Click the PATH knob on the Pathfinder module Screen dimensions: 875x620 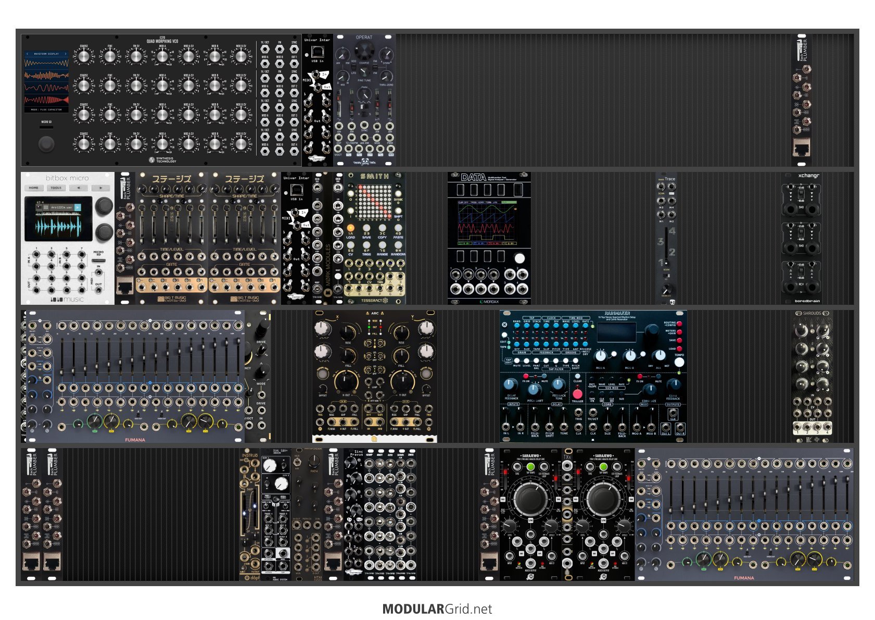(x=314, y=462)
